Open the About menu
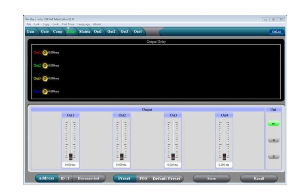 tap(97, 24)
